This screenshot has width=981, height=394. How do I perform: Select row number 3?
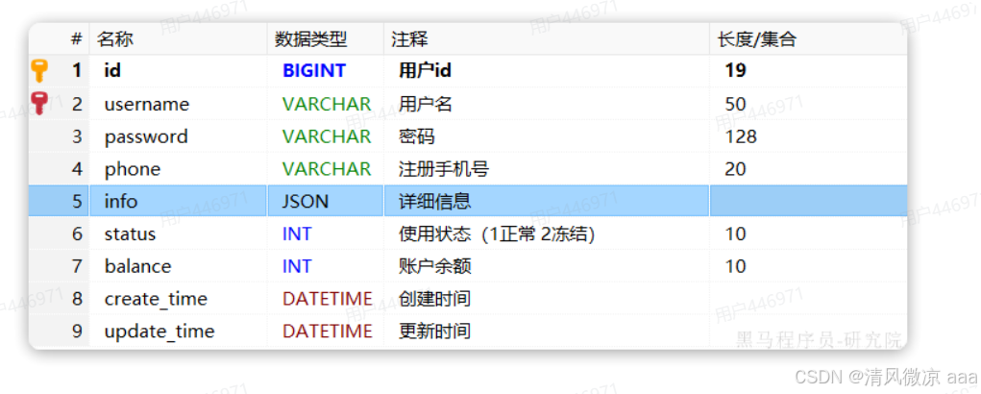point(77,135)
